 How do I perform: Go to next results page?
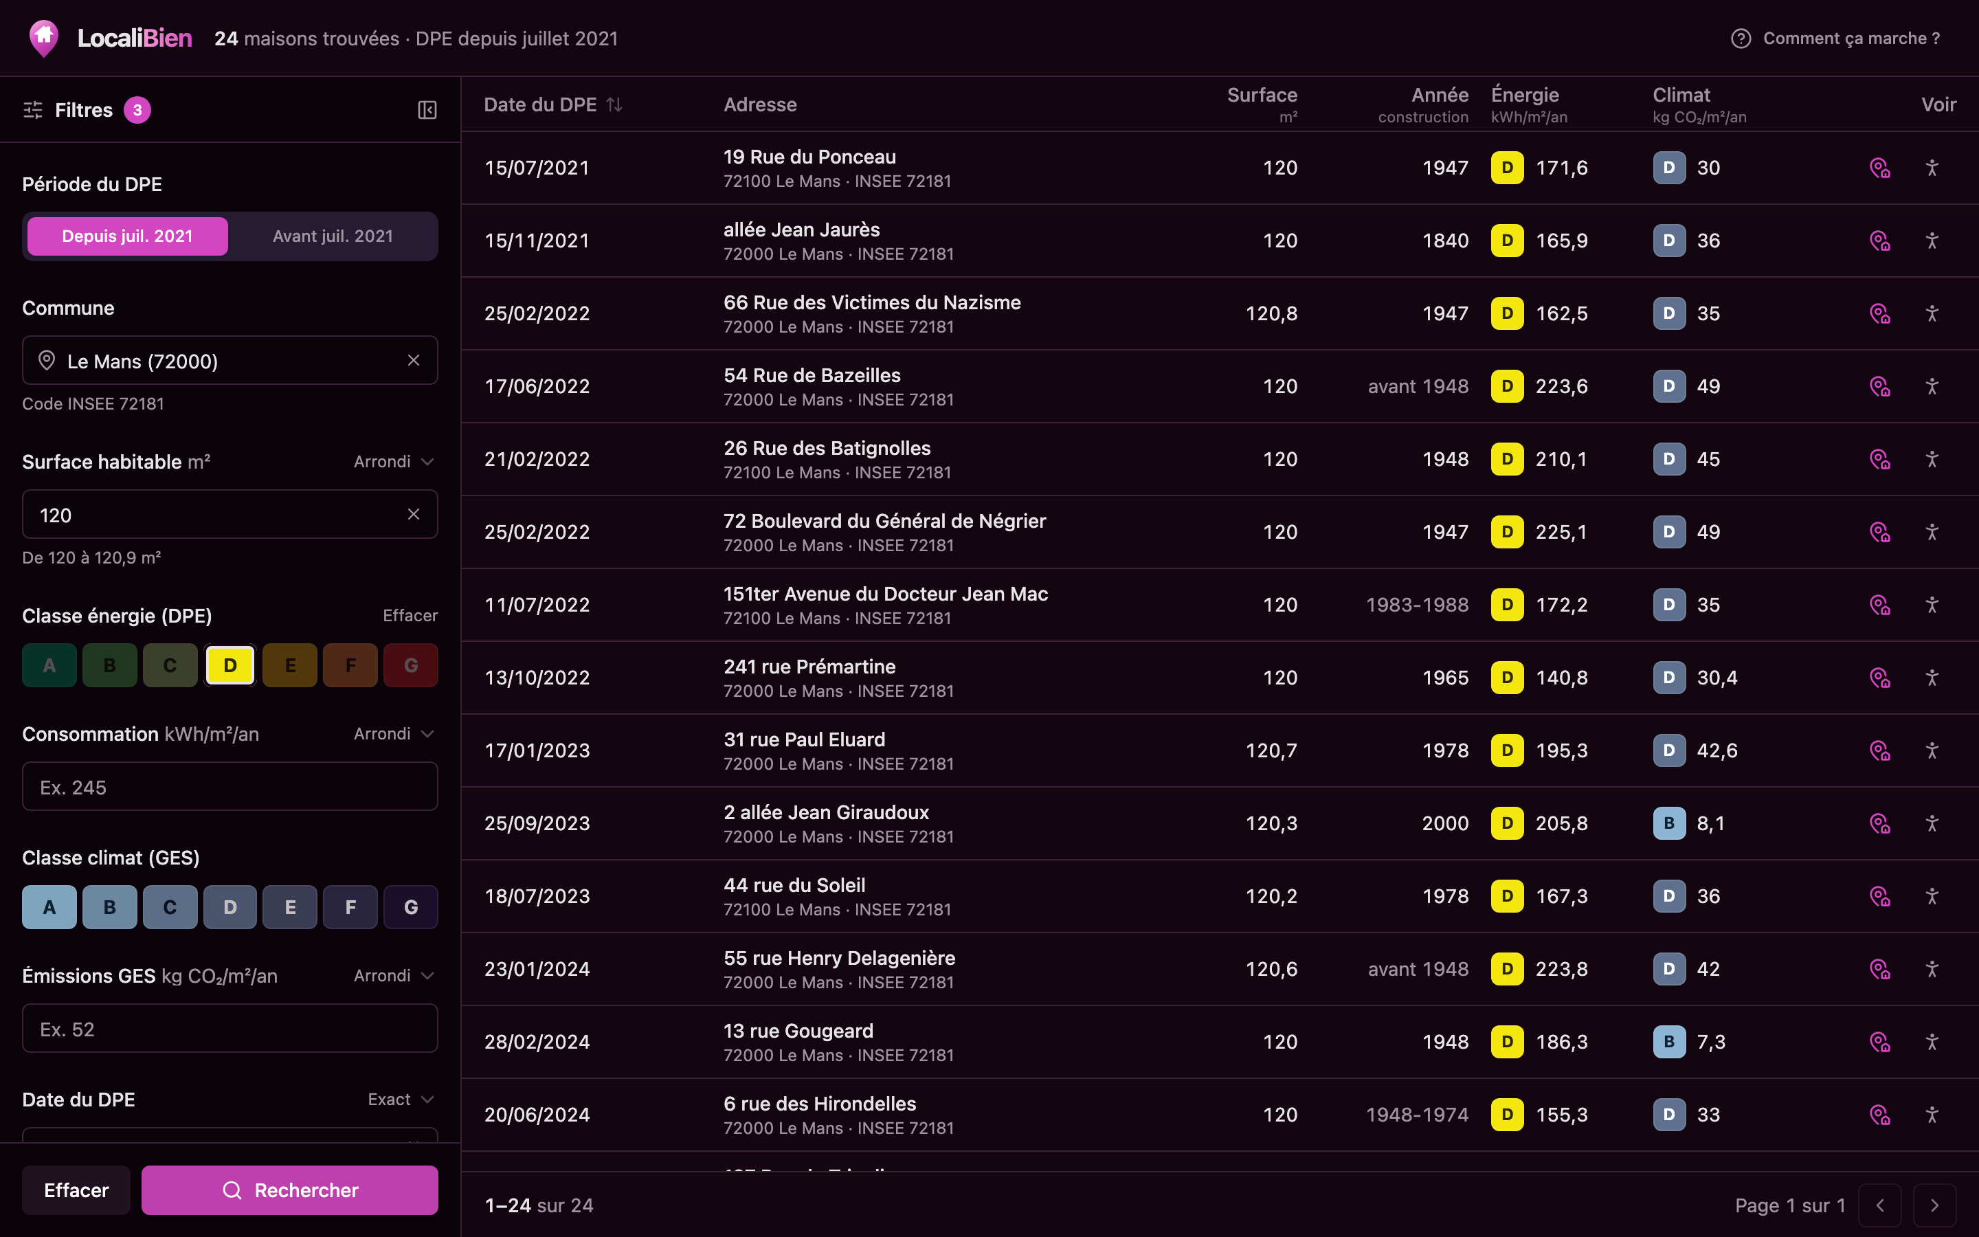point(1935,1205)
